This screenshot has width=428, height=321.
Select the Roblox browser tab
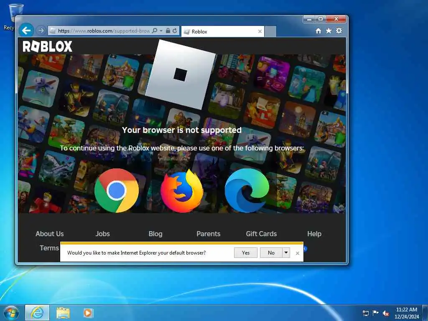223,31
